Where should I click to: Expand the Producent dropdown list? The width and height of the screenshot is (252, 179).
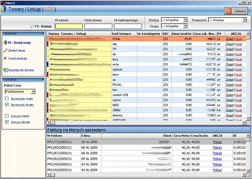[244, 20]
